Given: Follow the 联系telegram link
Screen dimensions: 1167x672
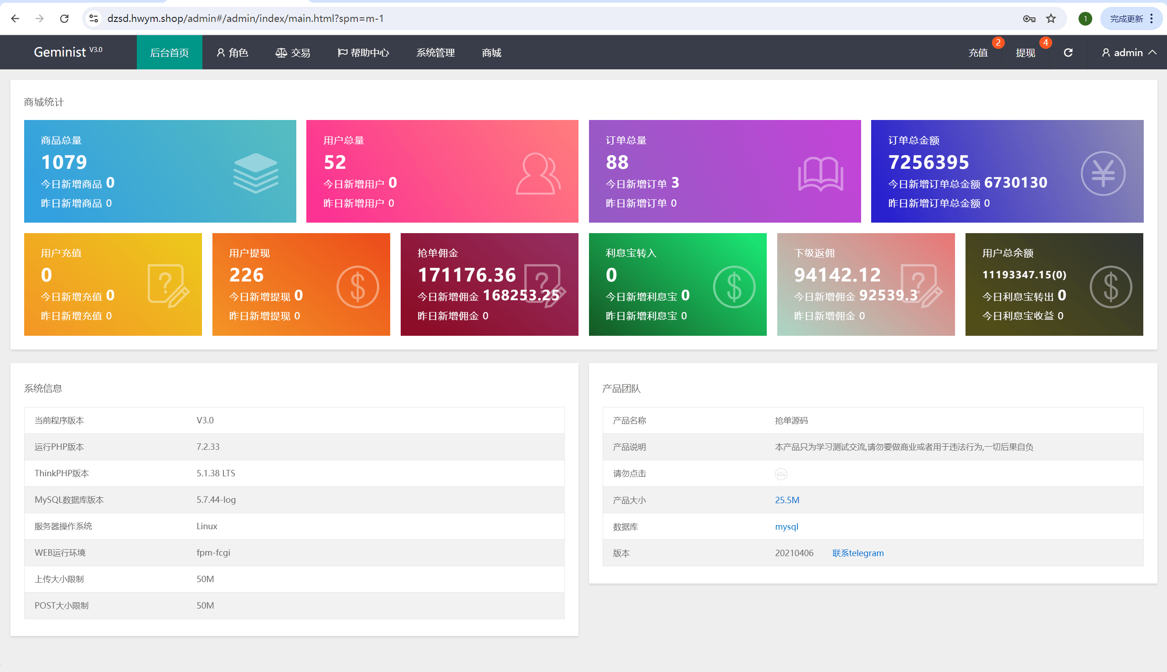Looking at the screenshot, I should pos(857,553).
